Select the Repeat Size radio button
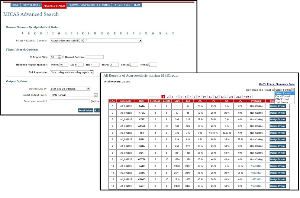 [31, 57]
